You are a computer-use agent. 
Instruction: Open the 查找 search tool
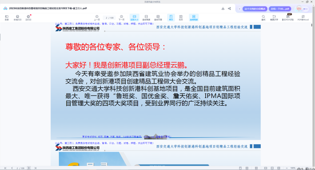pos(263,18)
